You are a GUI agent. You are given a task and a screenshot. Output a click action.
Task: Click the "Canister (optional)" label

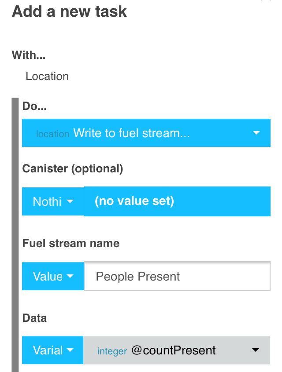[73, 169]
